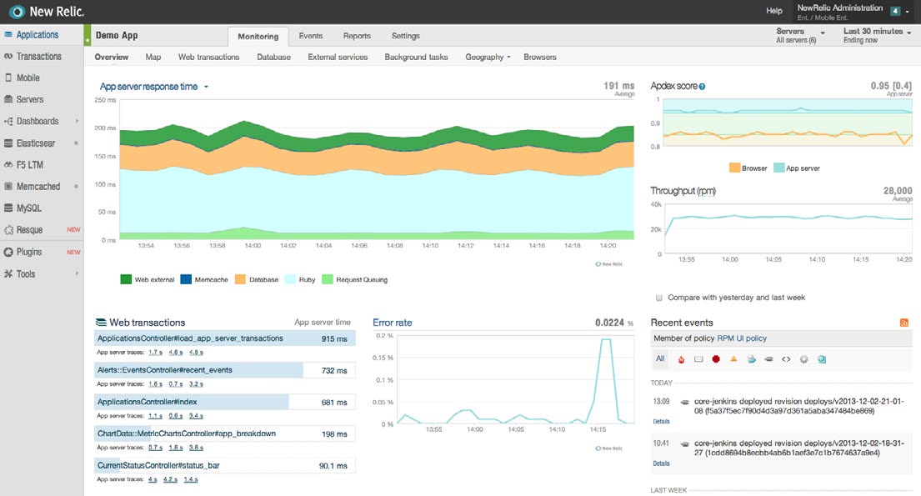Viewport: 921px width, 496px height.
Task: Switch to the Reports tab
Action: (357, 36)
